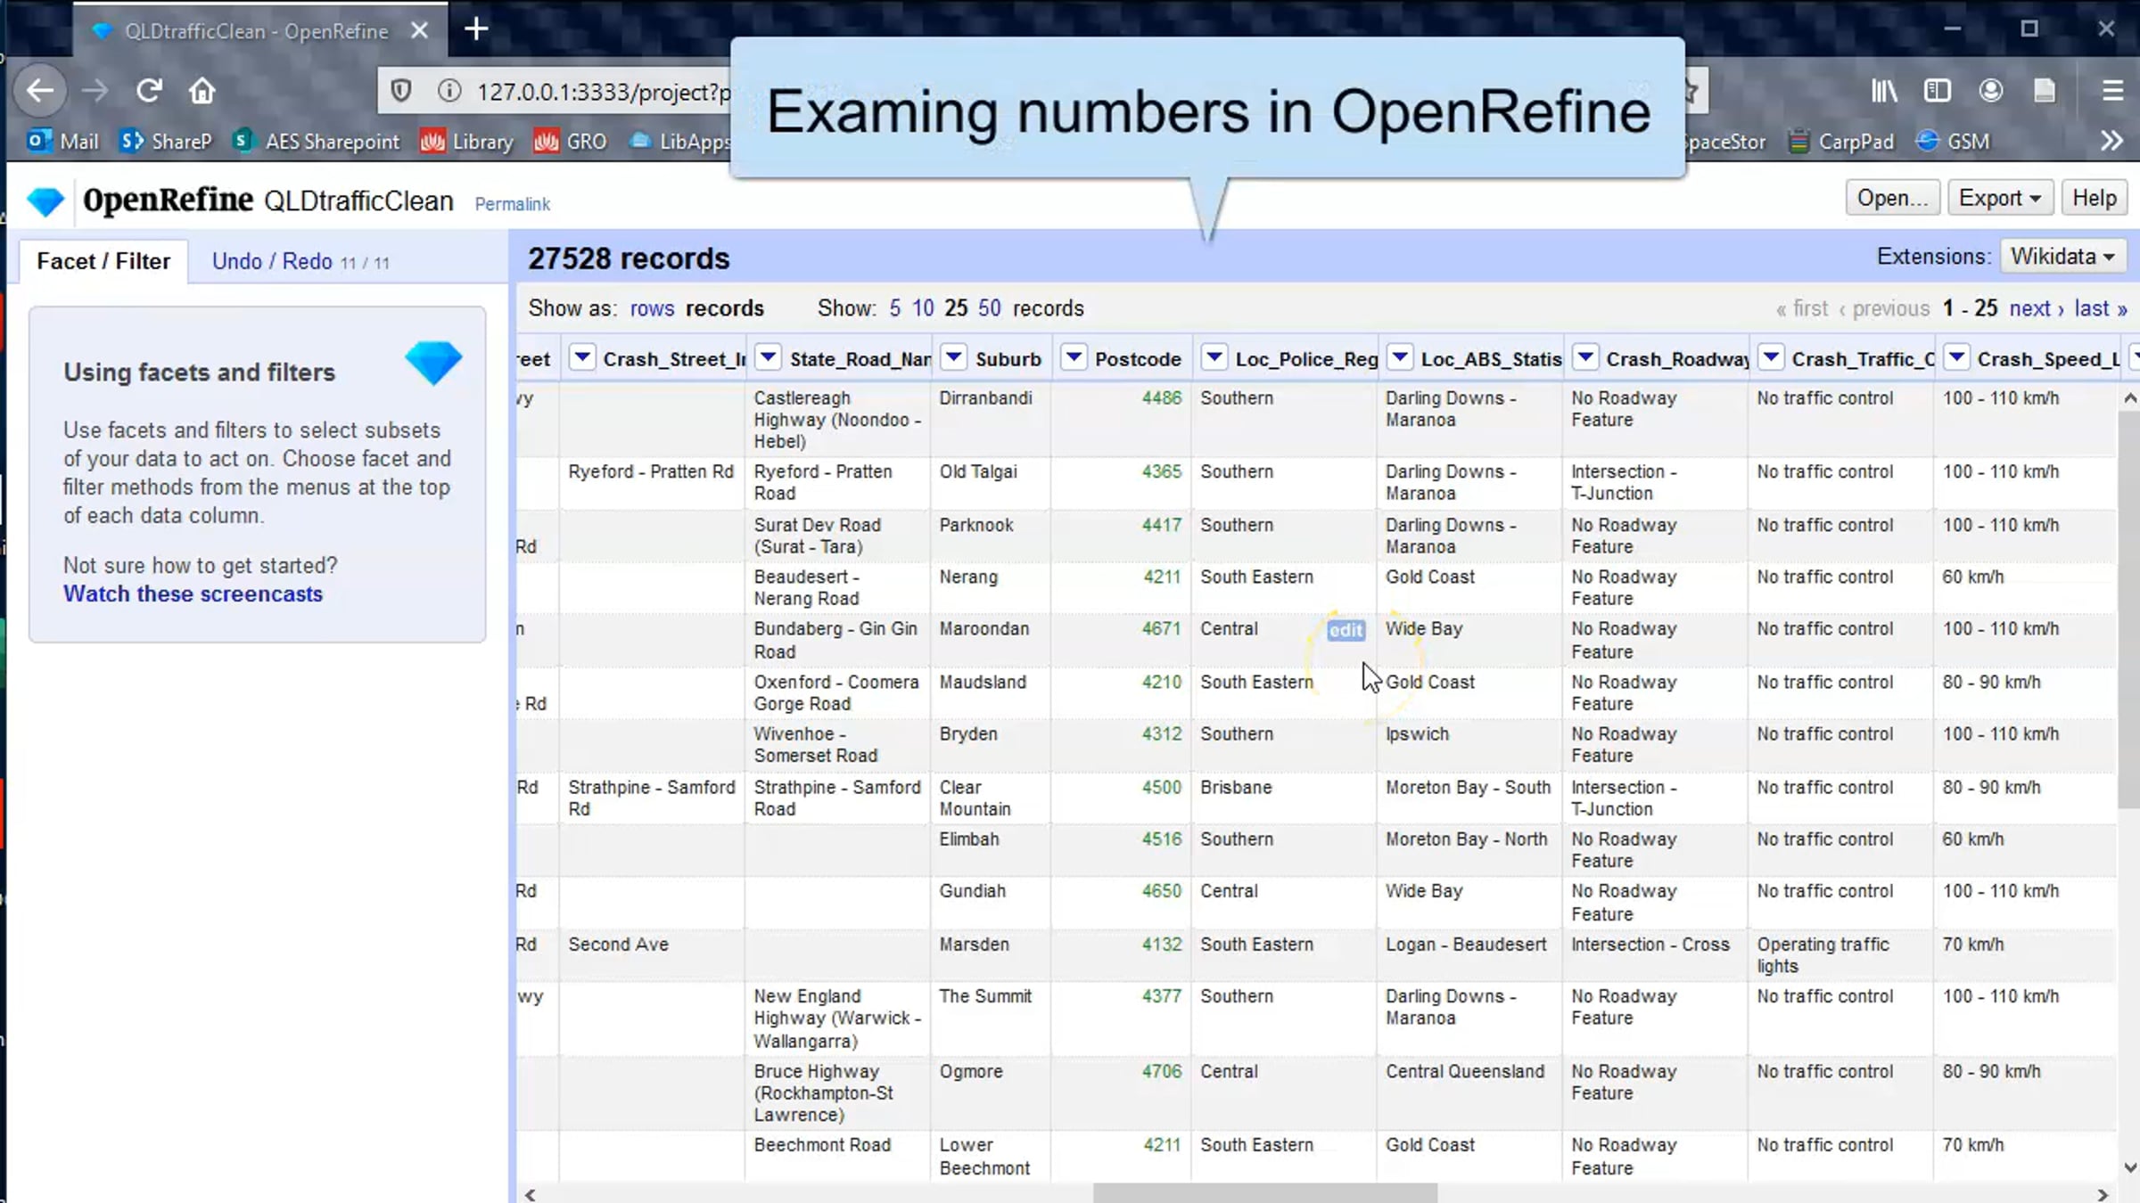The height and width of the screenshot is (1203, 2140).
Task: Show data as records
Action: pyautogui.click(x=724, y=308)
